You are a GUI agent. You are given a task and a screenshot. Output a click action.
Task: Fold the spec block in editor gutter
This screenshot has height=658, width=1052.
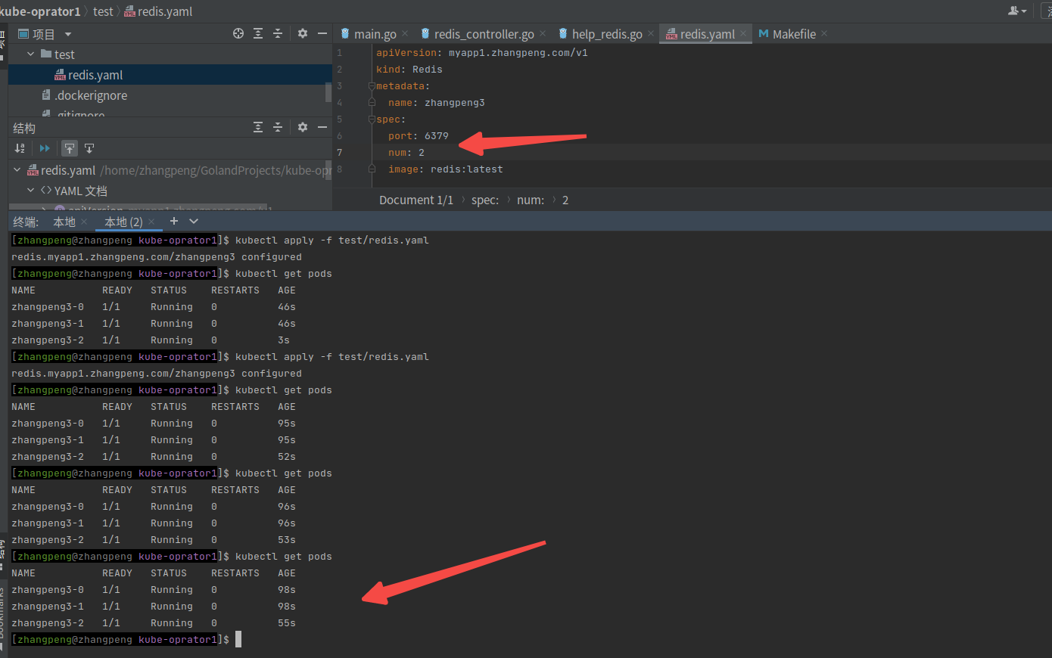point(372,119)
